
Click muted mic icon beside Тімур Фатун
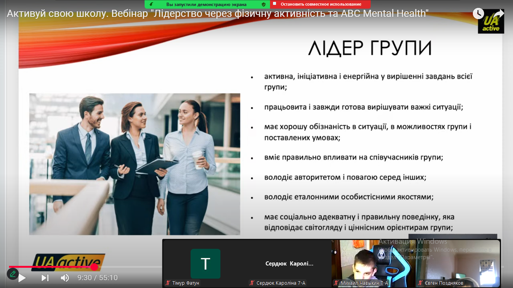tap(168, 283)
